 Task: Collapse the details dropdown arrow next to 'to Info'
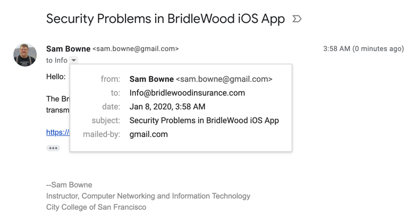[x=74, y=61]
